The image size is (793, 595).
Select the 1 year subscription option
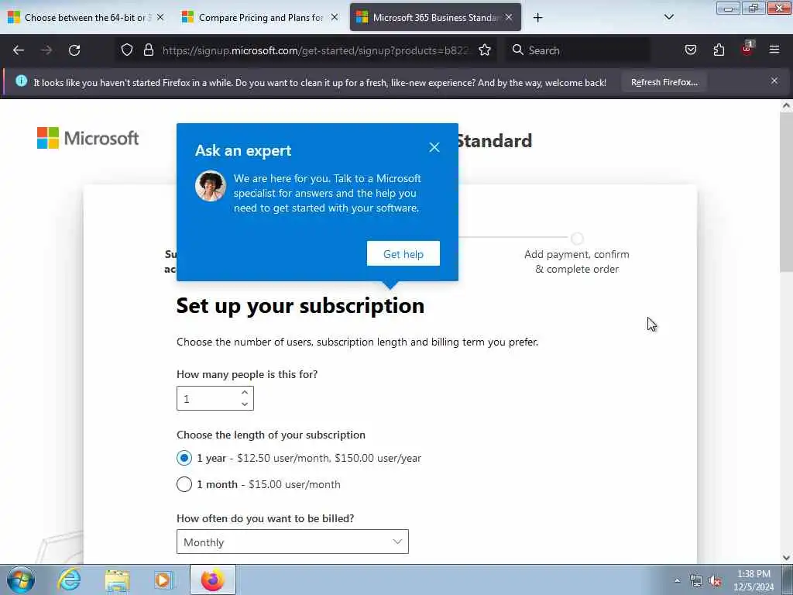pos(184,458)
